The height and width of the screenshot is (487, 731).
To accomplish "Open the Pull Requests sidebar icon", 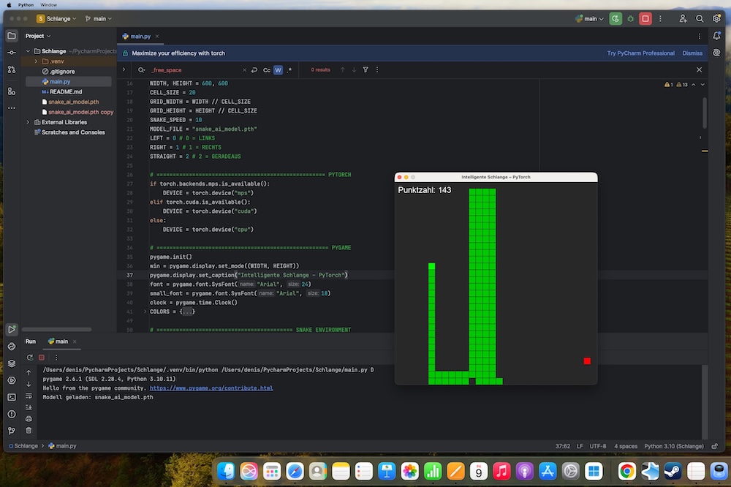I will 12,69.
